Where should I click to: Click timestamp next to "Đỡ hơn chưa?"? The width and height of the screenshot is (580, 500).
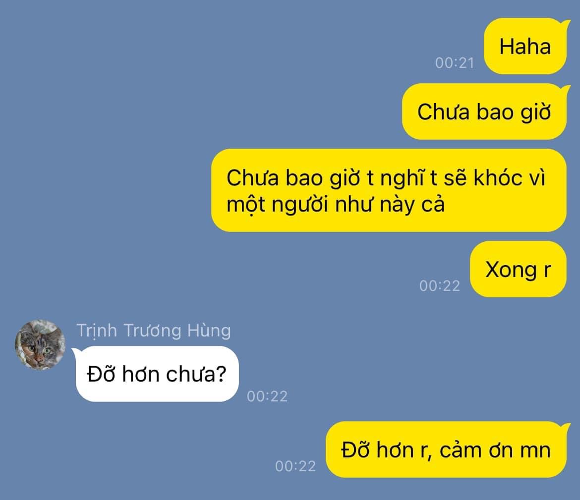point(267,396)
